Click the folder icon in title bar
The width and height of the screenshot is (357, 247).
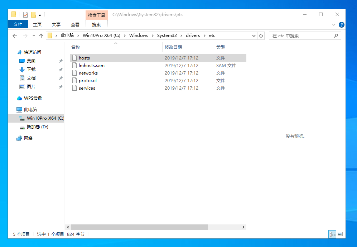pos(14,15)
